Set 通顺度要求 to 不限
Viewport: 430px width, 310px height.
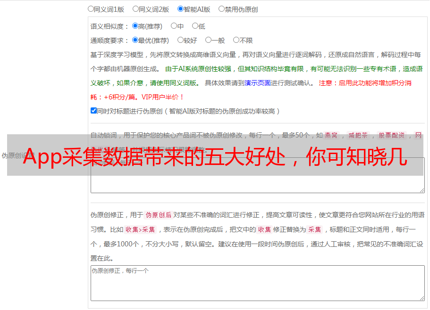(236, 40)
